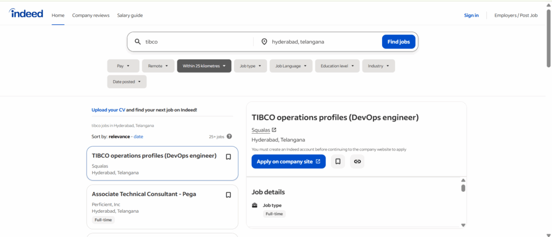552x237 pixels.
Task: Click the Full-time tag on Pega job
Action: [x=103, y=220]
